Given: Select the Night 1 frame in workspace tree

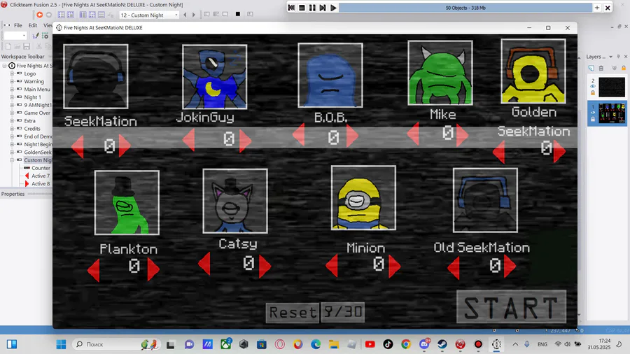Looking at the screenshot, I should 32,97.
